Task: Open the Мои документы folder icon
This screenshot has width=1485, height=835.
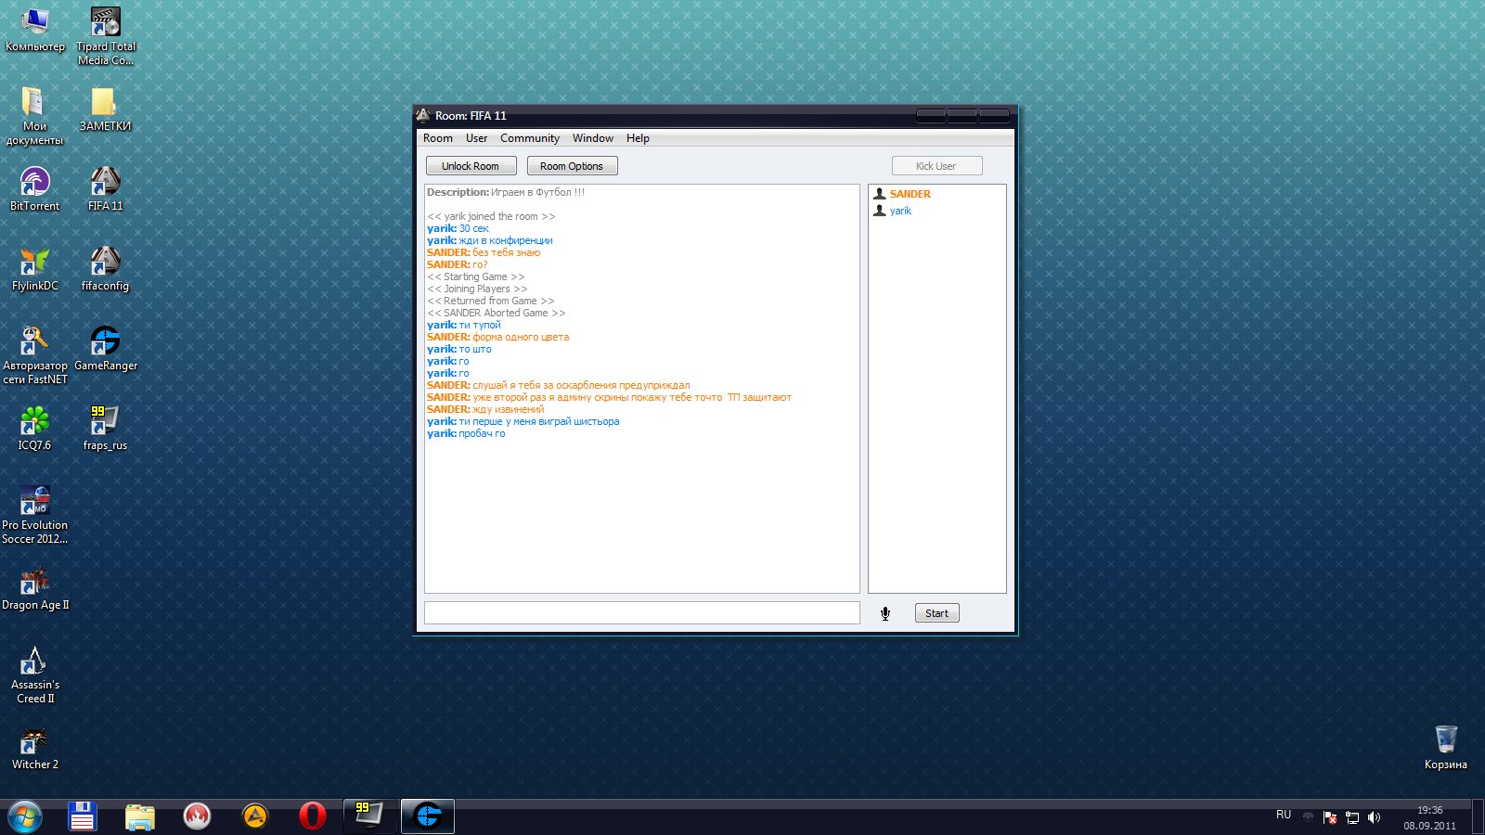Action: (x=34, y=116)
